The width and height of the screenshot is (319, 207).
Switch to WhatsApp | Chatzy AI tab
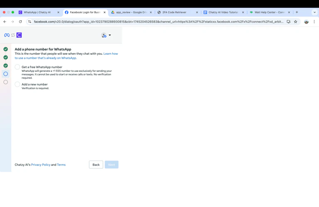coord(39,12)
